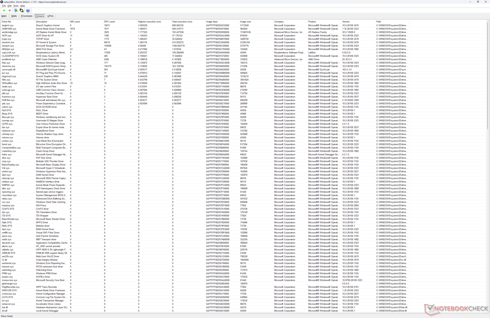
Task: Click the 'Status: Ready' status bar text
Action: click(7, 316)
